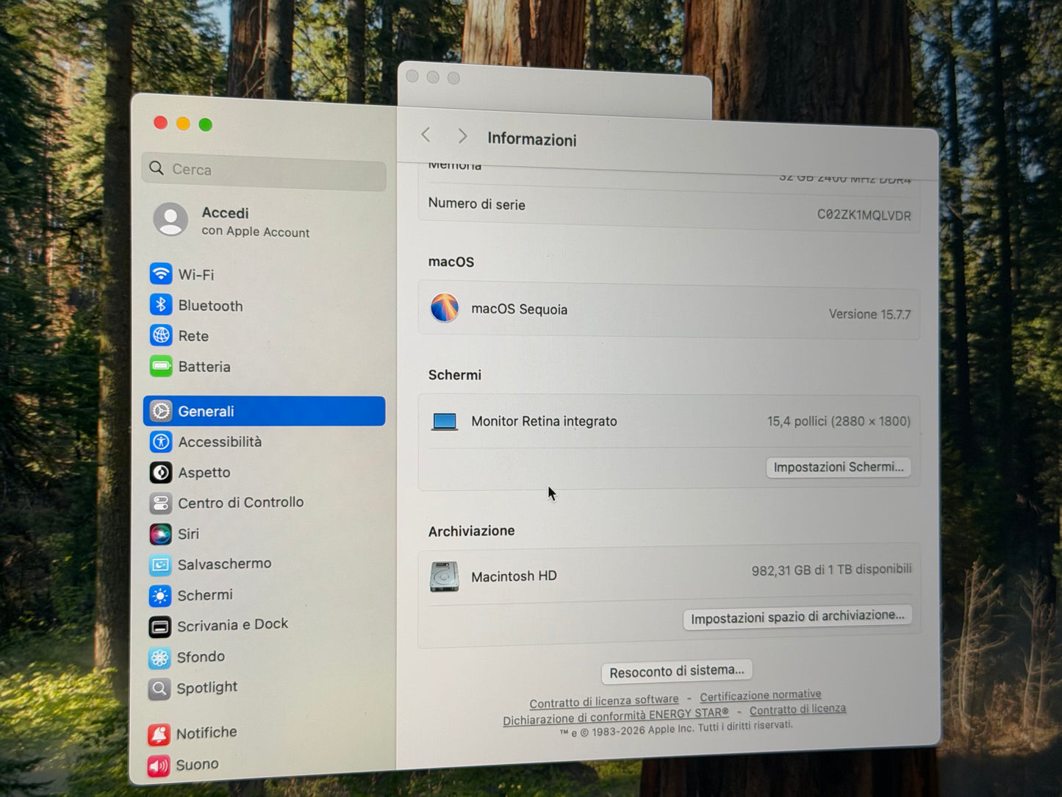1062x797 pixels.
Task: Select the Wi-Fi sidebar label
Action: pyautogui.click(x=196, y=275)
